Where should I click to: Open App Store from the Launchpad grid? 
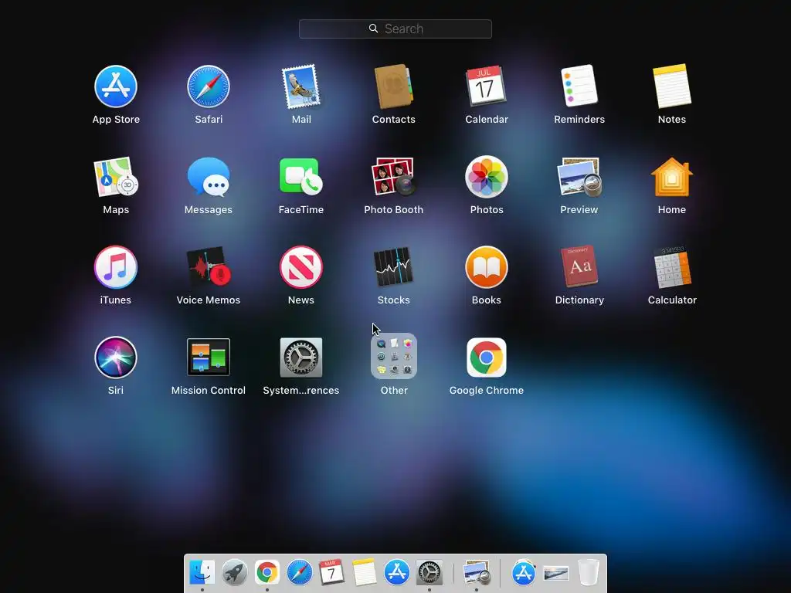116,86
